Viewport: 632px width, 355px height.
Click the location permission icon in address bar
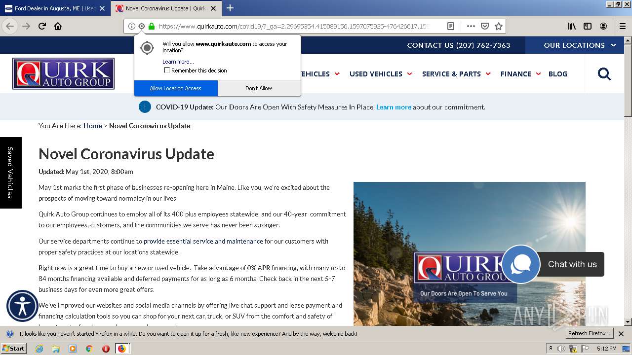pos(142,26)
